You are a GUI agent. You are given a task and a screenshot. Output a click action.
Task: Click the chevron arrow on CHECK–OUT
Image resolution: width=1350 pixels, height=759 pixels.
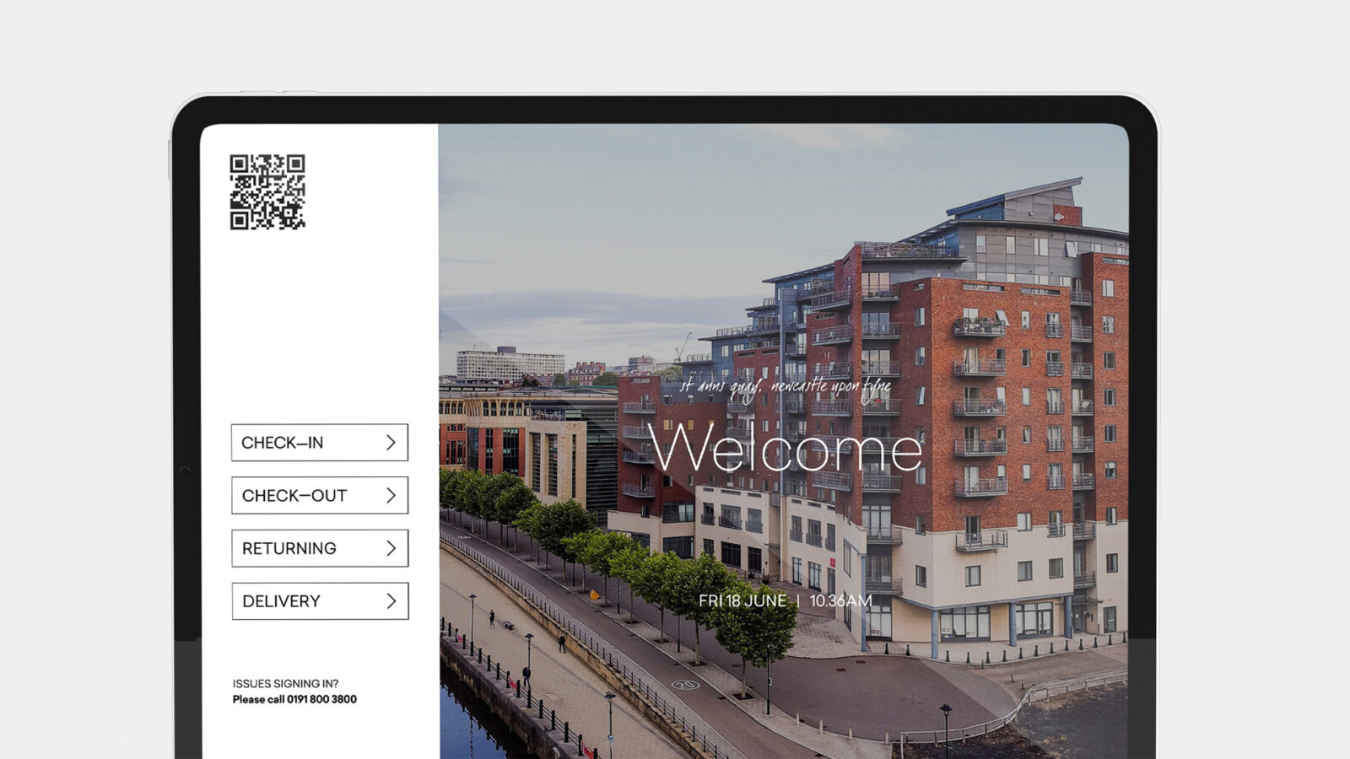pyautogui.click(x=391, y=496)
